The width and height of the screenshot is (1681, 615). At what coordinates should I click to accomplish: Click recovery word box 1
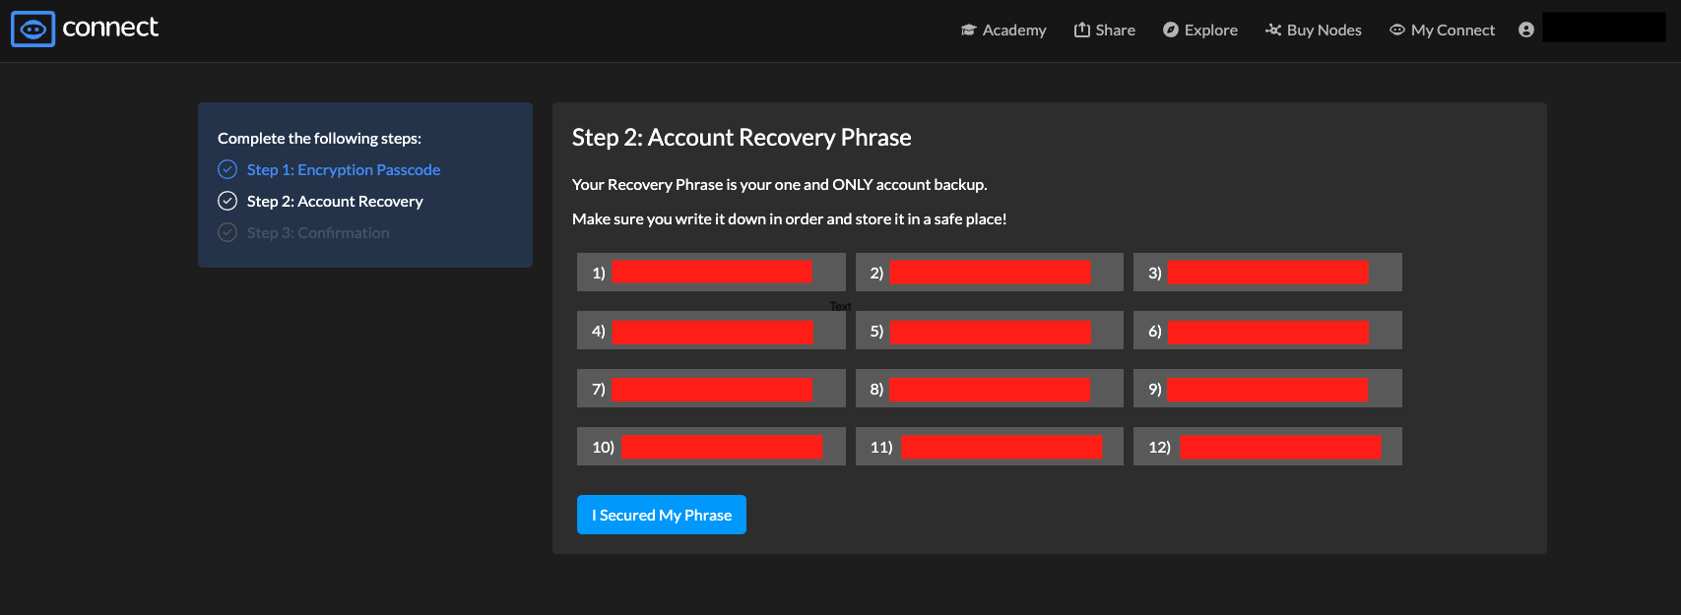[711, 273]
